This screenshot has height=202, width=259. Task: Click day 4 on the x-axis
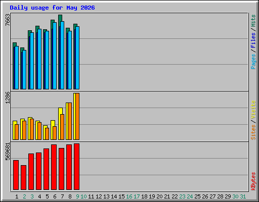[x=39, y=196]
